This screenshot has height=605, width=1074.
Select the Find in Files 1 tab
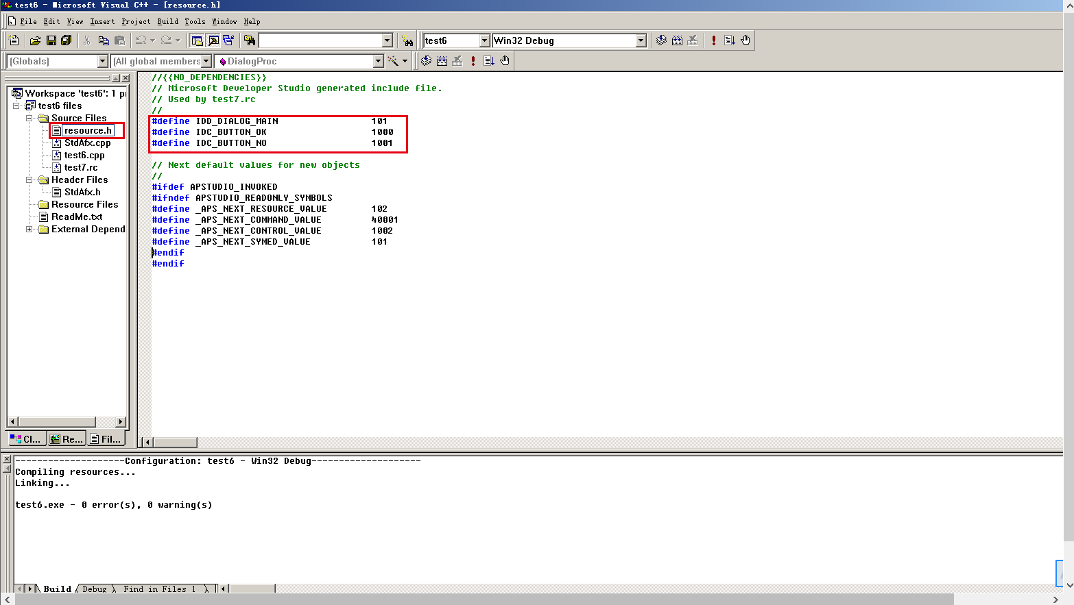coord(159,589)
